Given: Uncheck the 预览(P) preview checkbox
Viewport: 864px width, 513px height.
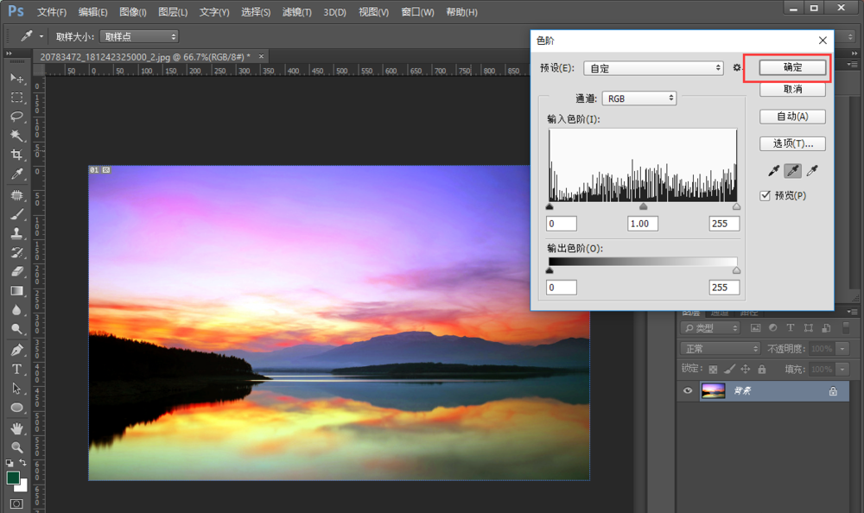Looking at the screenshot, I should coord(765,195).
